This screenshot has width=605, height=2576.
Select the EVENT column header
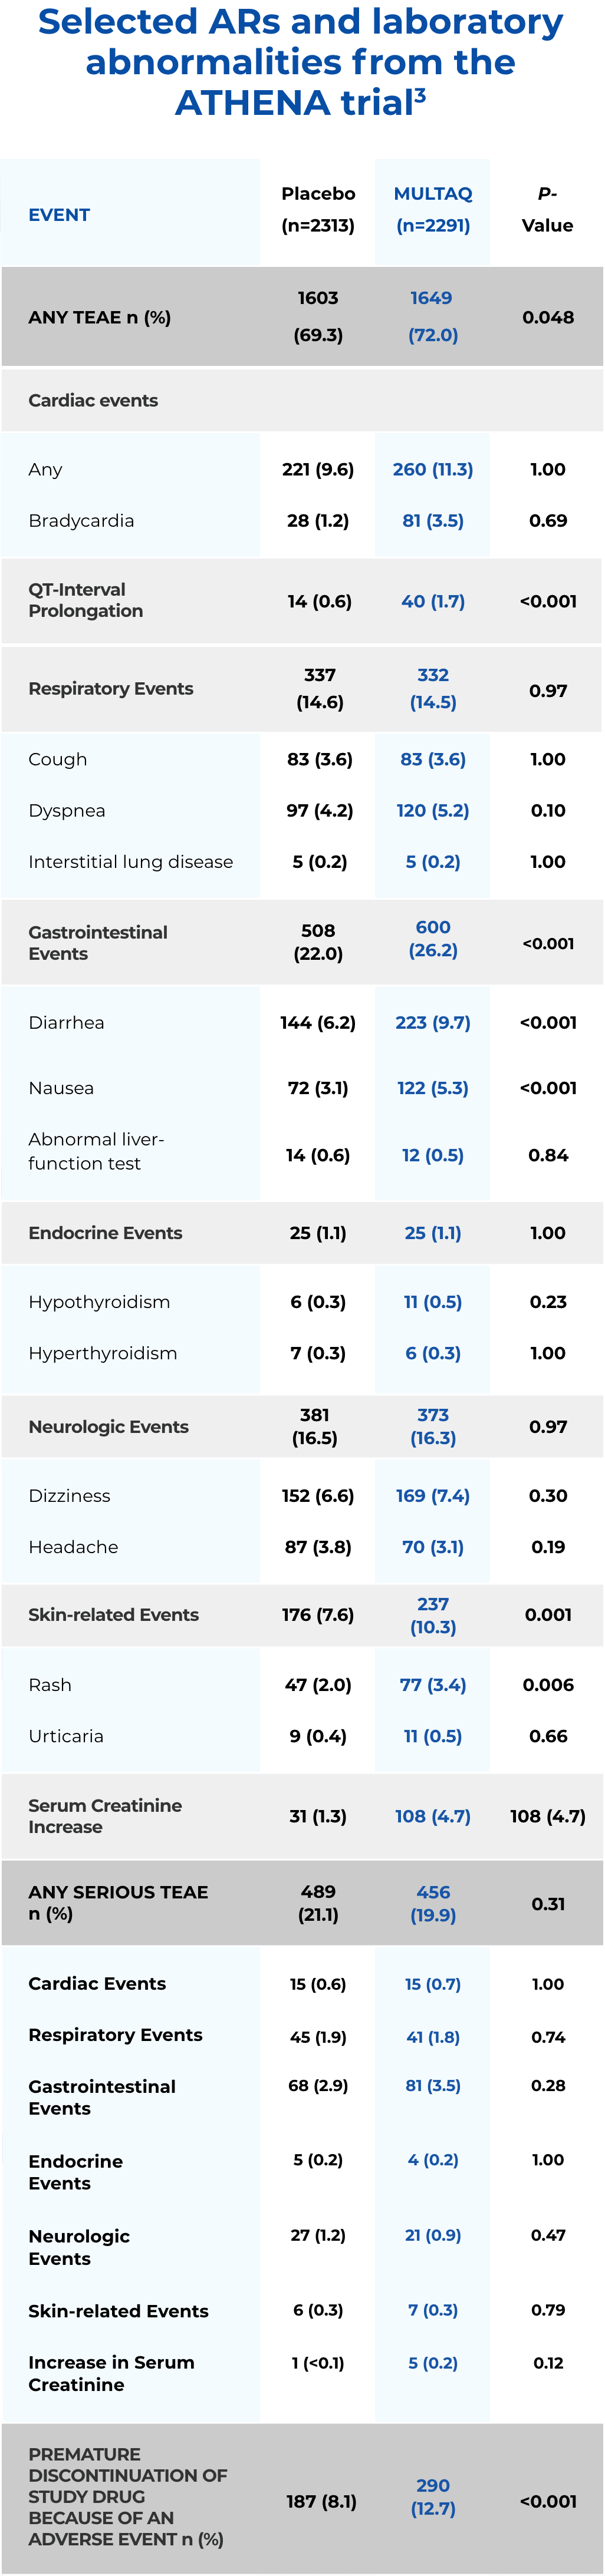point(59,215)
